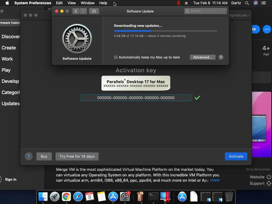Screen dimensions: 272x204
Task: Open the Parallels menu bar icon
Action: pos(178,3)
